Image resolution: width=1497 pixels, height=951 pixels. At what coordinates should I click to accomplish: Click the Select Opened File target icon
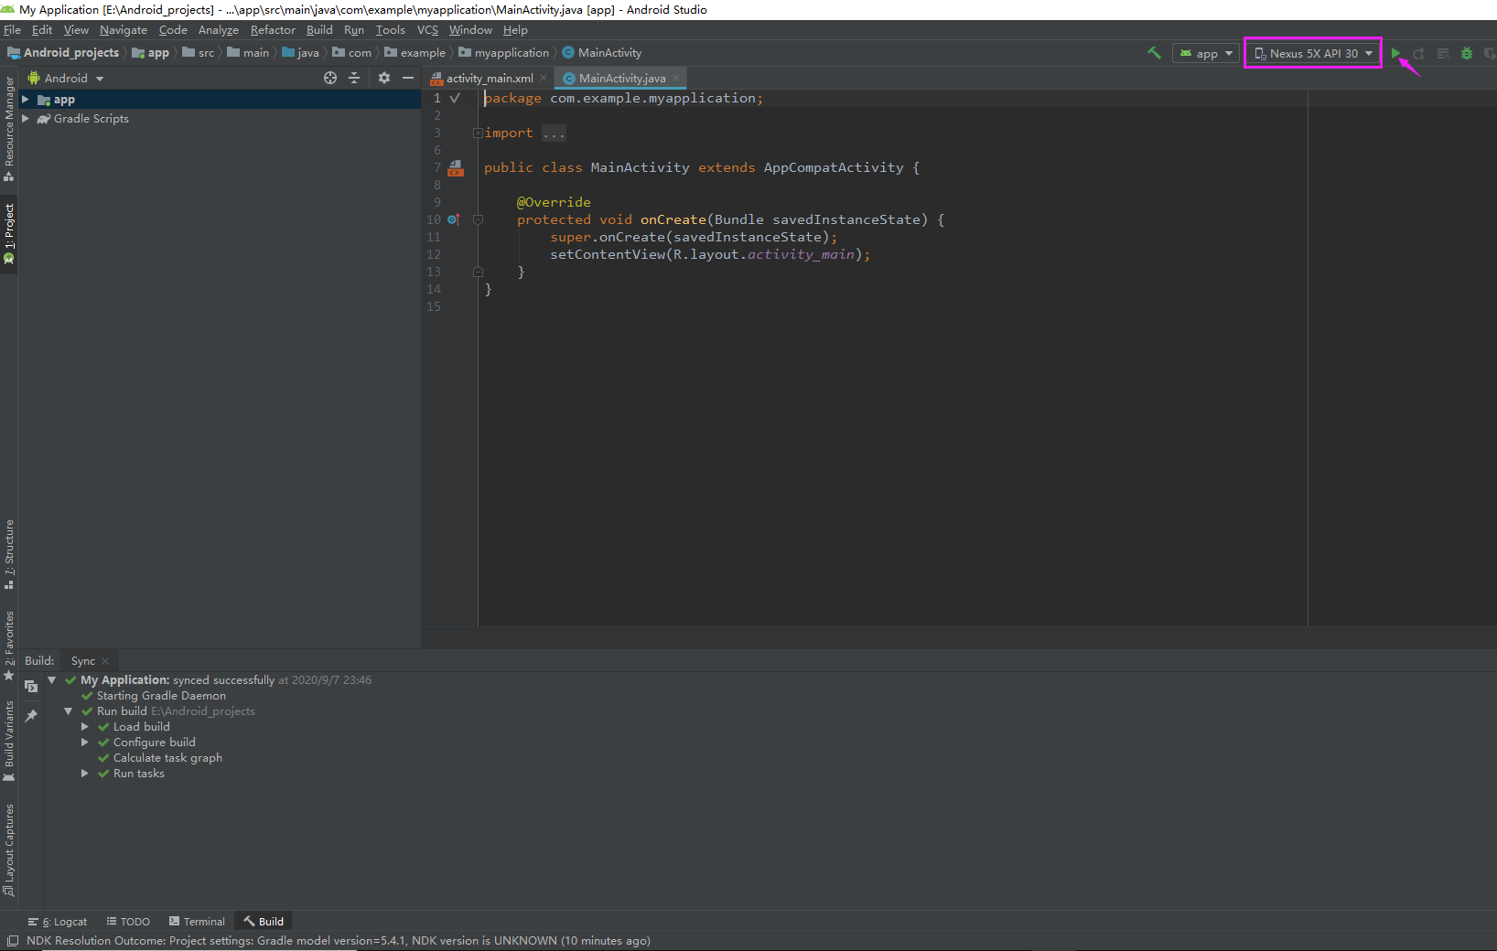330,79
